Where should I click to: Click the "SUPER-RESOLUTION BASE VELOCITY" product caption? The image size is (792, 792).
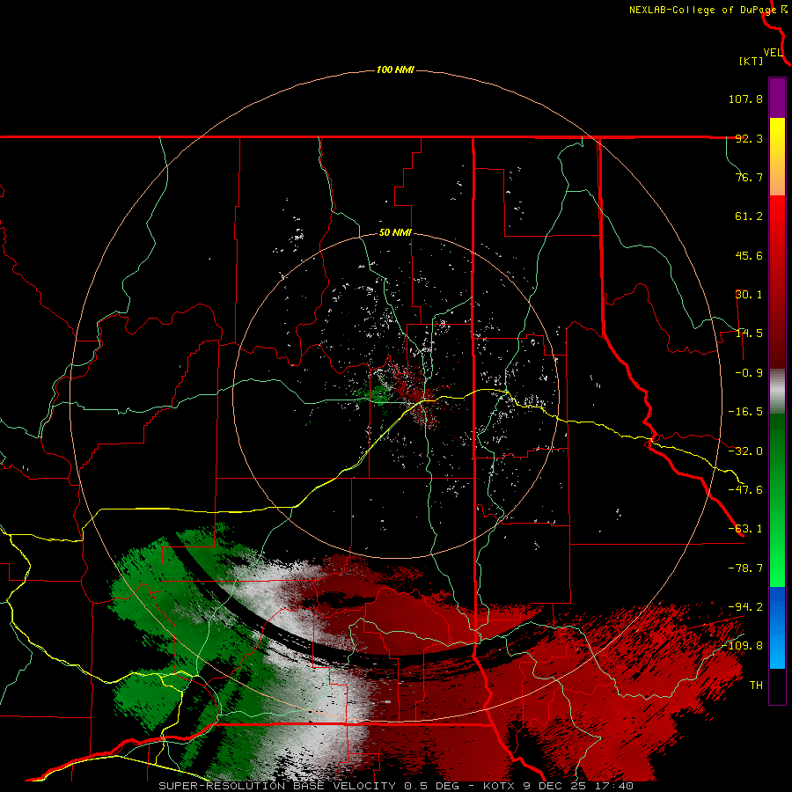[277, 786]
